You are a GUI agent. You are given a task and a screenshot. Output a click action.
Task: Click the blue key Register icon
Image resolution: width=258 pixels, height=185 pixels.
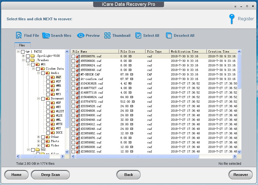tap(231, 19)
